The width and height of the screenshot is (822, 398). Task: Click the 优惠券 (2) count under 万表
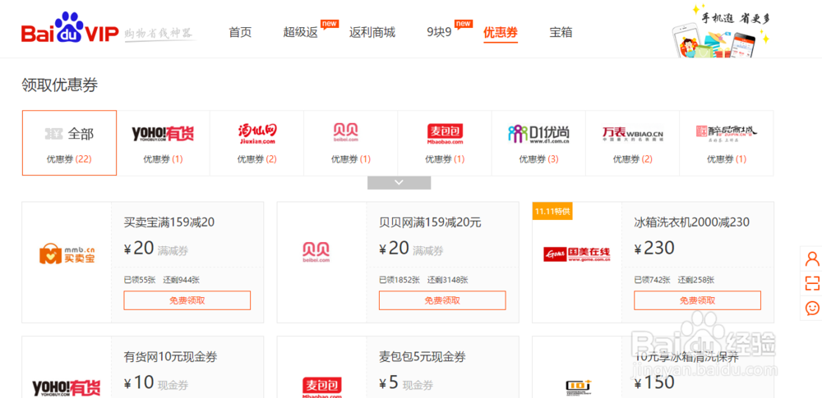tap(632, 159)
